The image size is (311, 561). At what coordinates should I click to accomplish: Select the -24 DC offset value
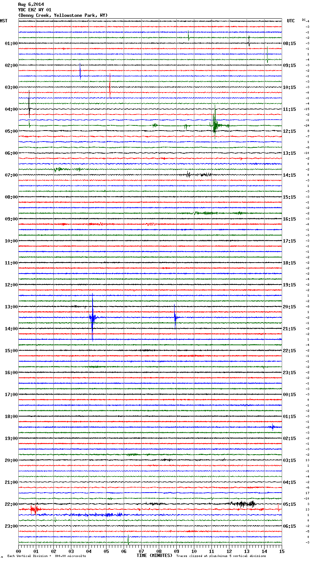[307, 125]
